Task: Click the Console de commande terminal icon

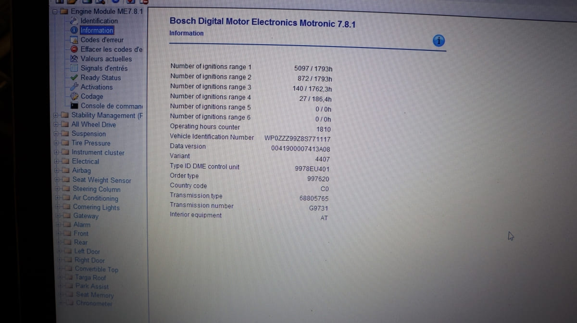Action: 74,106
